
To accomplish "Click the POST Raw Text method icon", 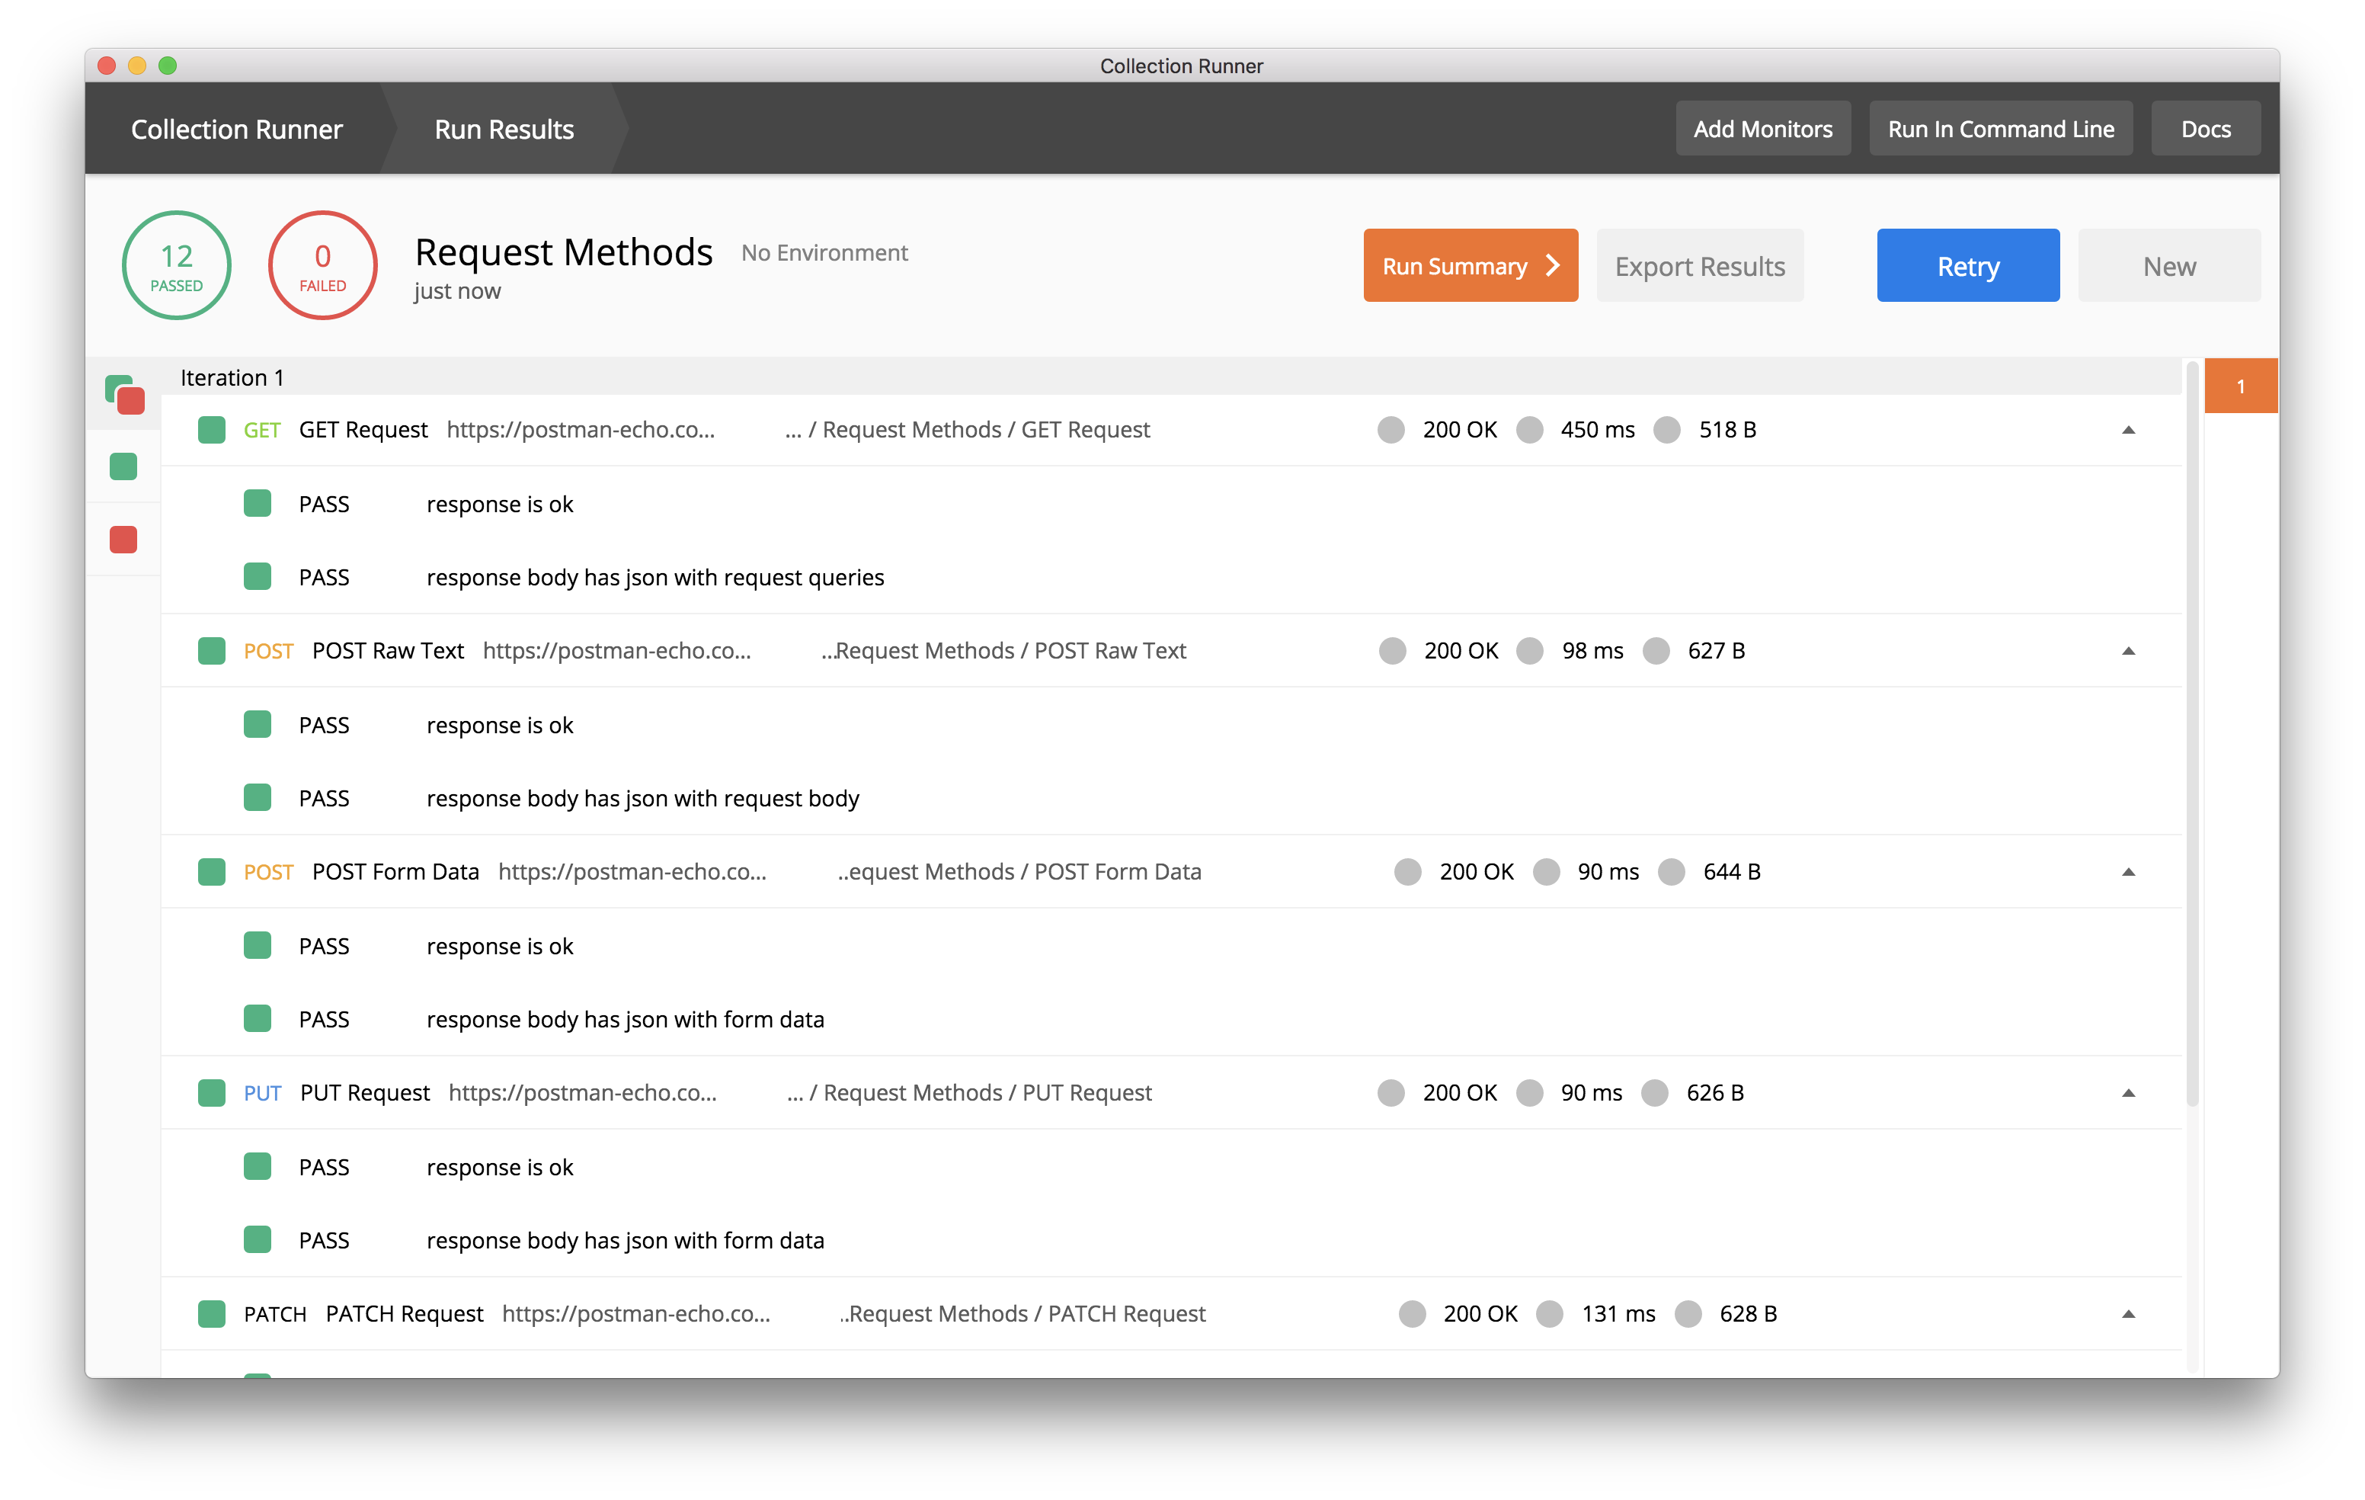I will pos(211,650).
